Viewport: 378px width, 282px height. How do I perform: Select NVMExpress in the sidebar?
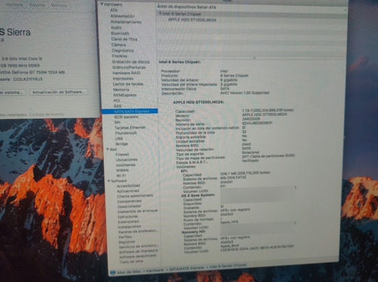(x=125, y=95)
